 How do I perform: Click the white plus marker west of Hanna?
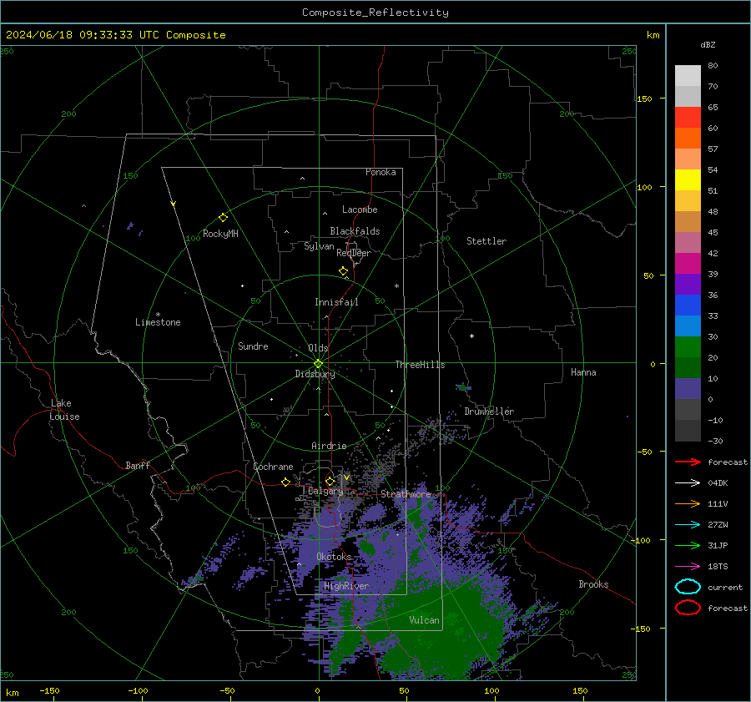pyautogui.click(x=471, y=336)
